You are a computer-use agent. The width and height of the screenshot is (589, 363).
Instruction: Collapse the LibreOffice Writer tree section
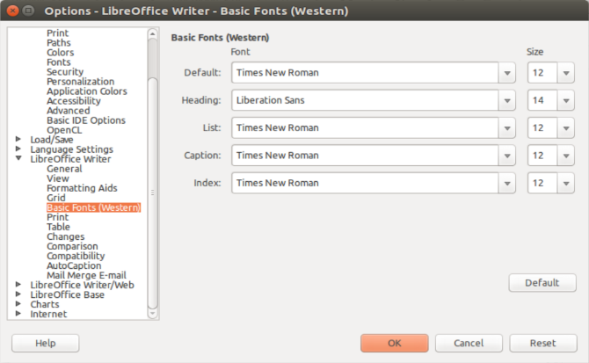click(18, 159)
